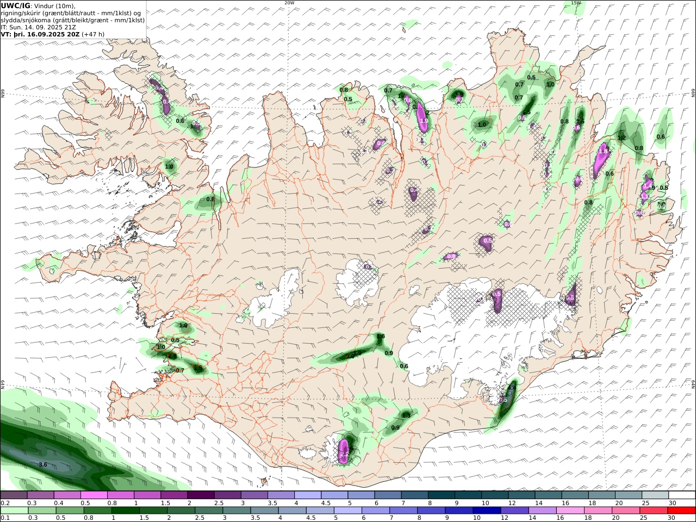
Task: Click the 'IT: Sun. 14. 09. 2025 21Z' line
Action: (39, 27)
